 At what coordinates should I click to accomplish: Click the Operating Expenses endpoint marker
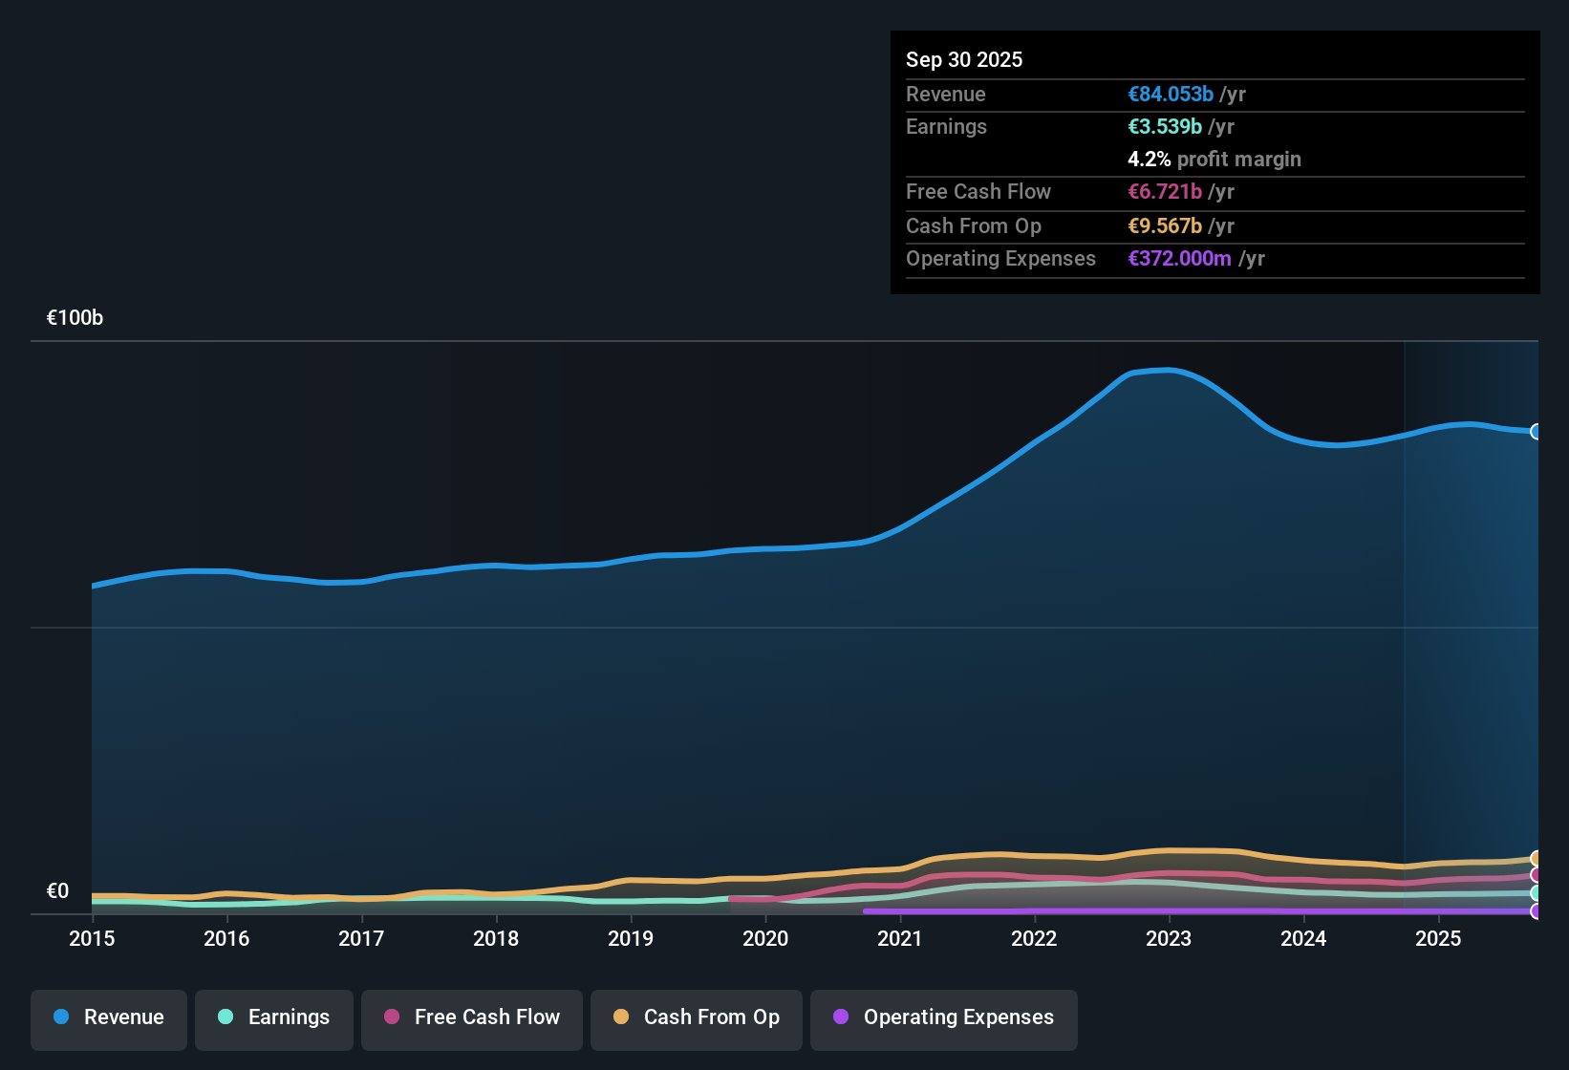[1537, 913]
